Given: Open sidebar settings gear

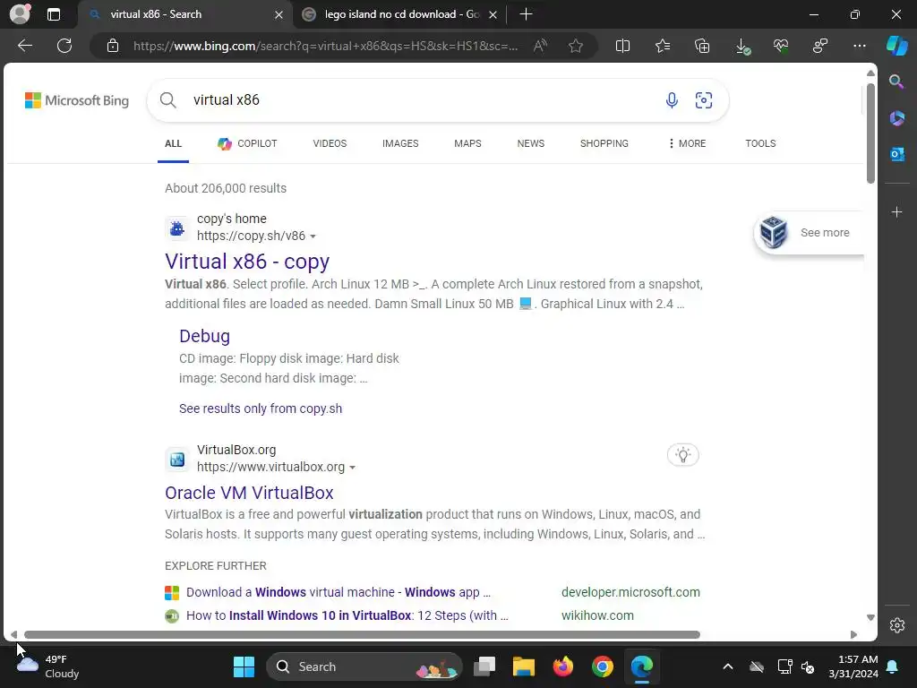Looking at the screenshot, I should tap(896, 624).
